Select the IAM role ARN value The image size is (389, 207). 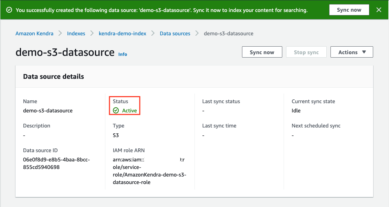point(150,171)
